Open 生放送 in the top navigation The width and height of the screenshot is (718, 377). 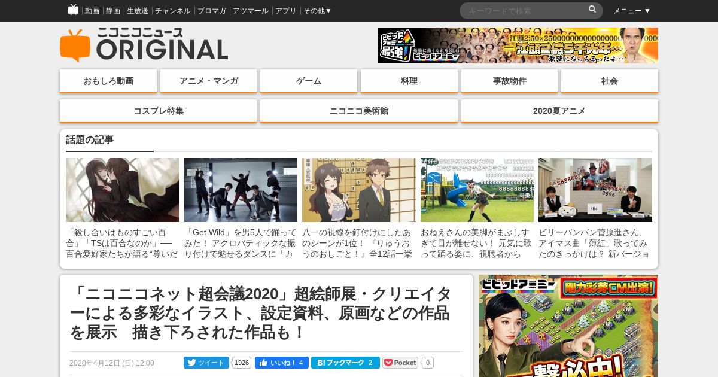click(138, 11)
